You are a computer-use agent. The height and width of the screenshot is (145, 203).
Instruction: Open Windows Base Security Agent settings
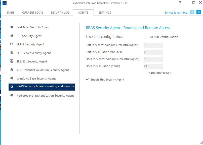coord(36,78)
